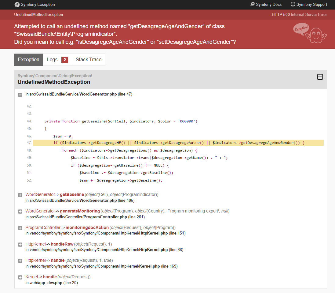Click the Symfony Docs book icon
This screenshot has height=293, width=335.
pos(253,4)
